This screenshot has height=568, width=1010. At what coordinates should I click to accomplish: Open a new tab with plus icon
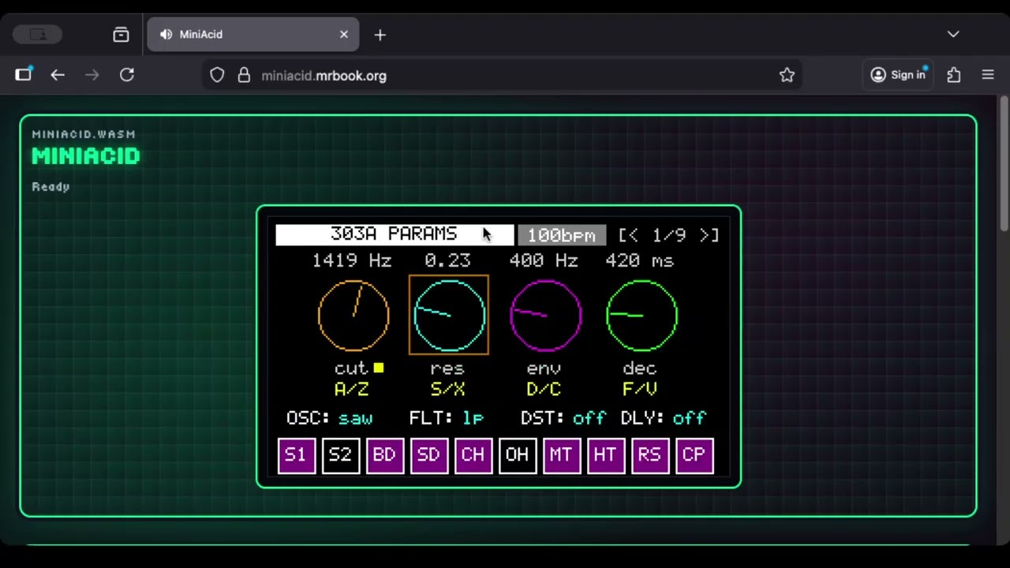coord(380,35)
